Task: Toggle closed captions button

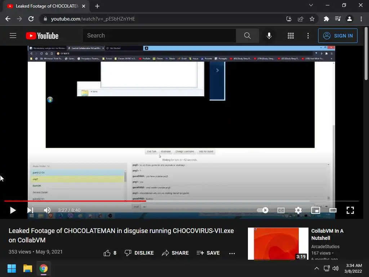Action: (281, 210)
